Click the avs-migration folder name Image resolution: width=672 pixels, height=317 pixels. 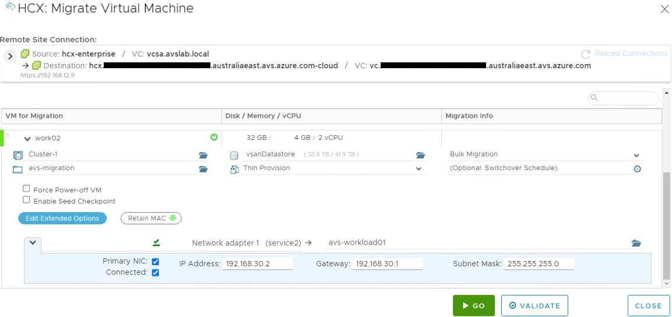point(51,168)
